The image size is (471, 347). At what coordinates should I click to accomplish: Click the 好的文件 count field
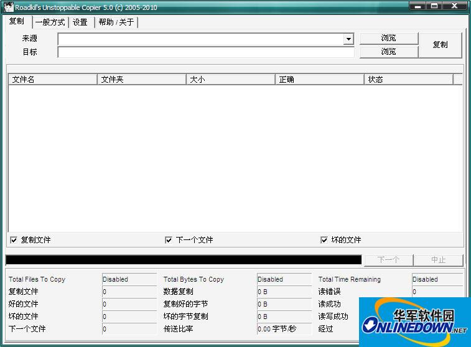coord(129,304)
